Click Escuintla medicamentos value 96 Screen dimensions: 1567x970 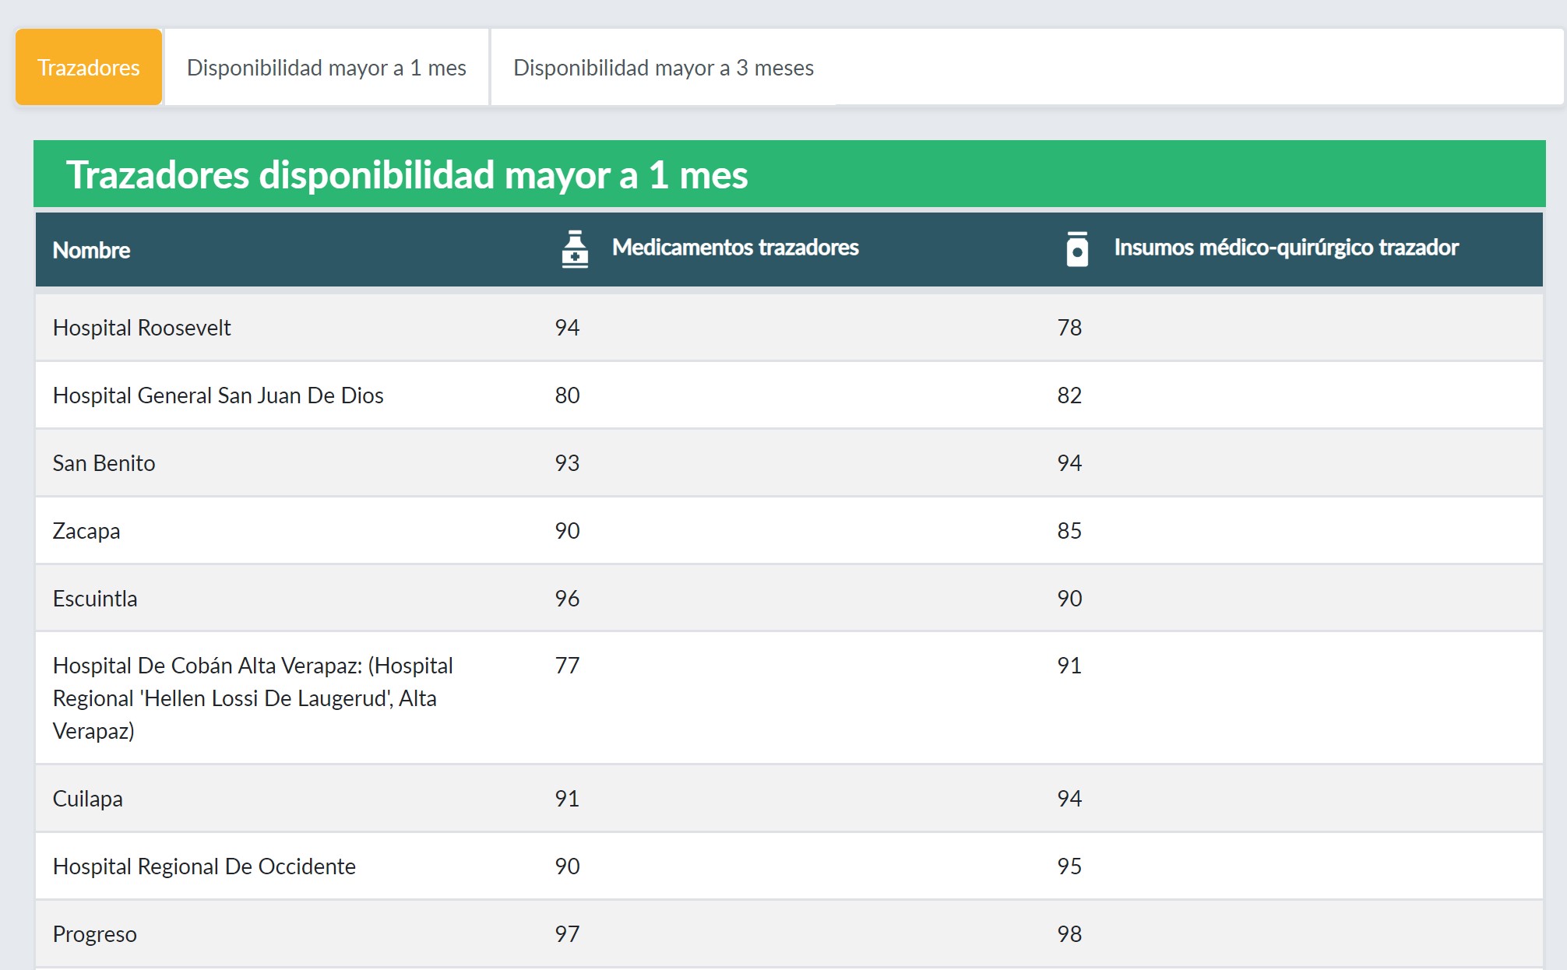pyautogui.click(x=567, y=599)
